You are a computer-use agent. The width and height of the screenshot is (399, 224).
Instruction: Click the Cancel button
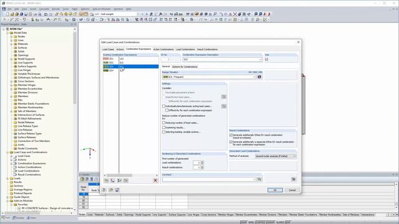(292, 190)
